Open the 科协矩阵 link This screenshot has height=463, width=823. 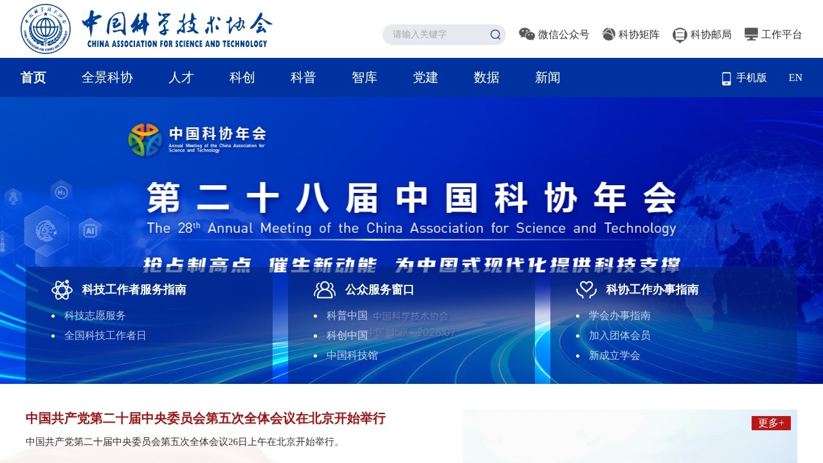point(639,35)
